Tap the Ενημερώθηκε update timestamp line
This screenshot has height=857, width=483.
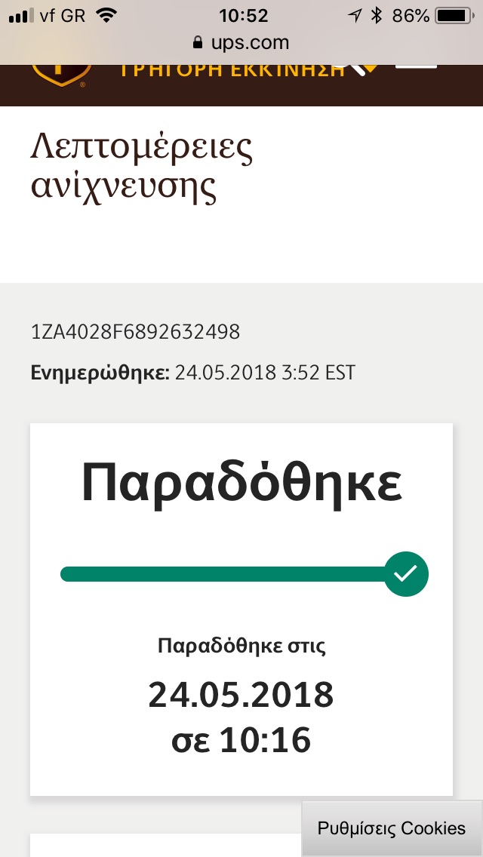pyautogui.click(x=192, y=373)
